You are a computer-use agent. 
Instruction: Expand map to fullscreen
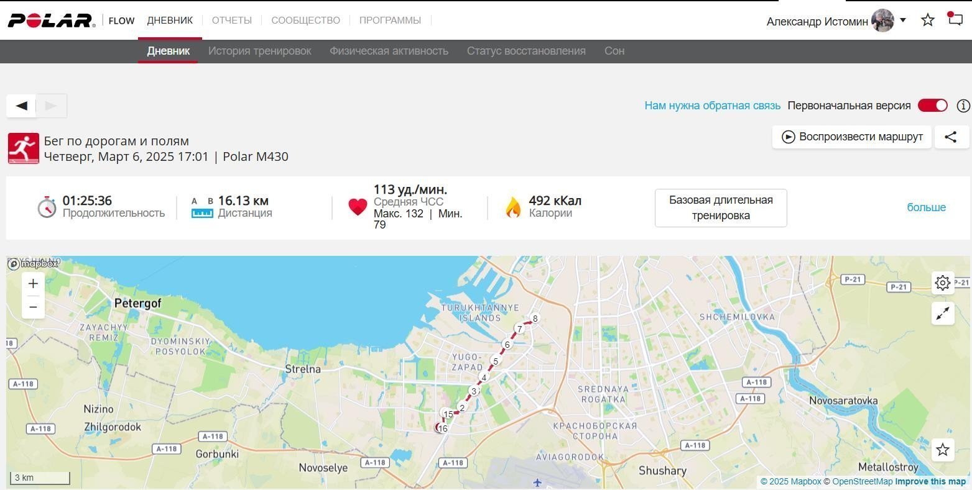pos(943,314)
